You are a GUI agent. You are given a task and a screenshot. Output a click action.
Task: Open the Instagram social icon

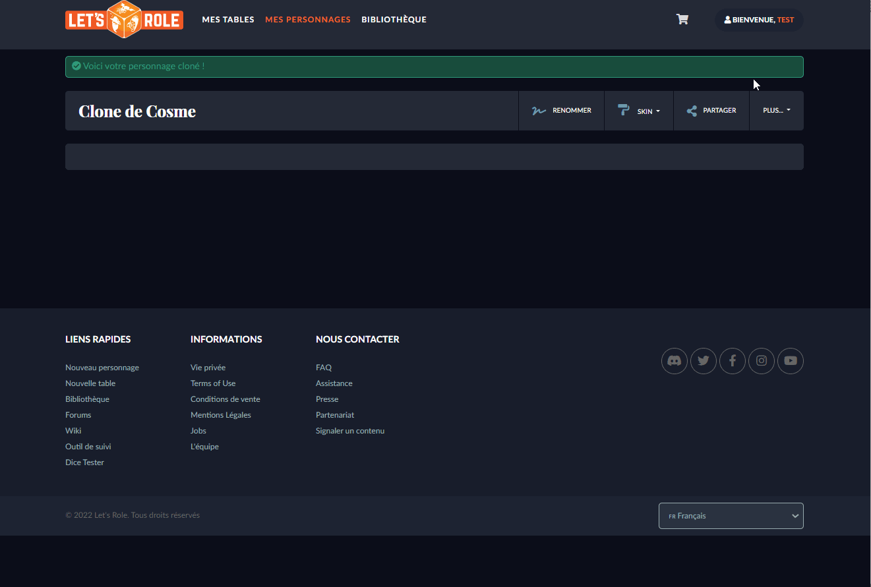coord(761,361)
